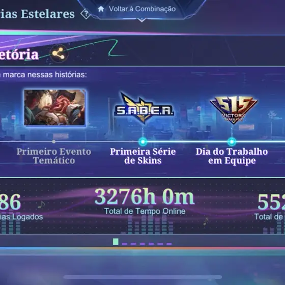Select Primeira Série de Skins timeline node
285x285 pixels.
point(143,142)
